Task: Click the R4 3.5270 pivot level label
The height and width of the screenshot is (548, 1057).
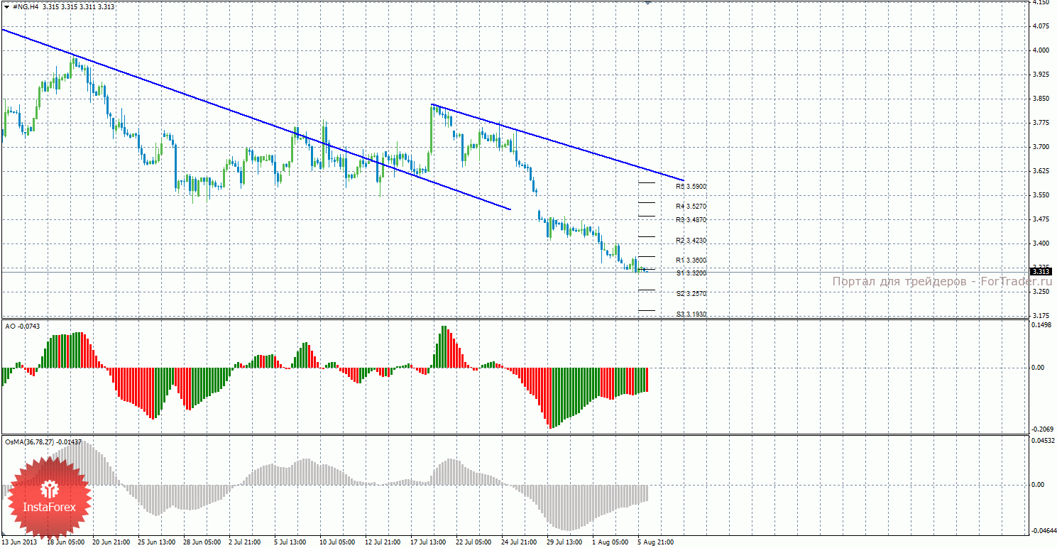Action: (691, 207)
